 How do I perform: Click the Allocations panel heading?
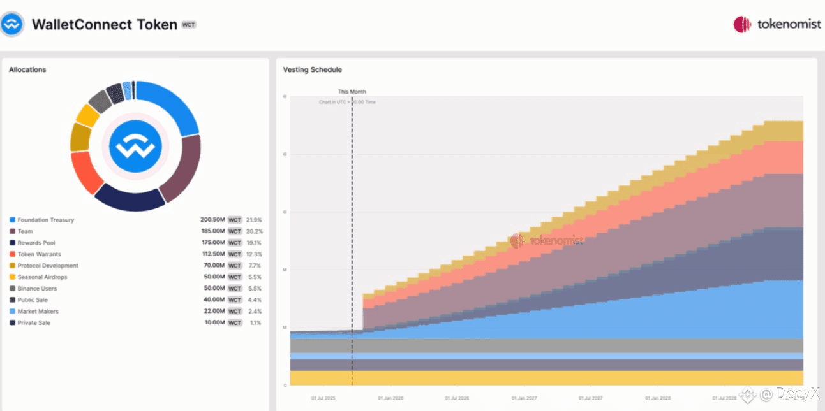[x=27, y=69]
